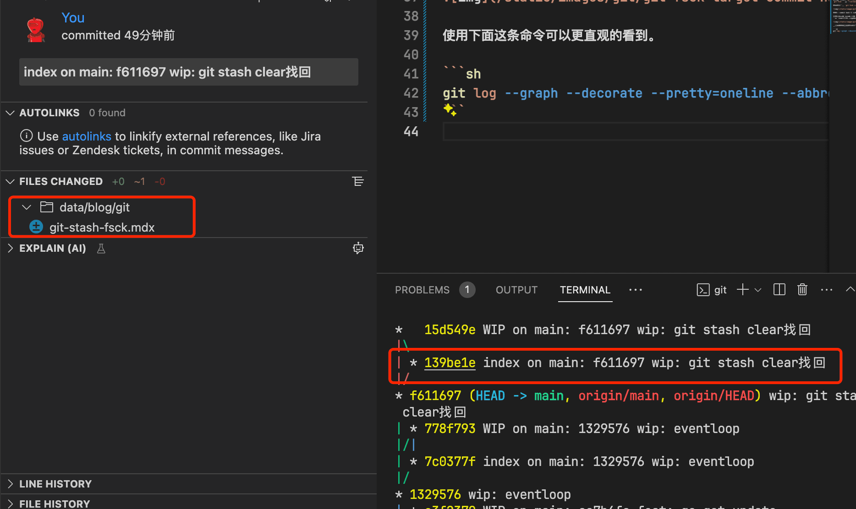Viewport: 856px width, 509px height.
Task: Open the terminal launch profile dropdown arrow
Action: pos(758,290)
